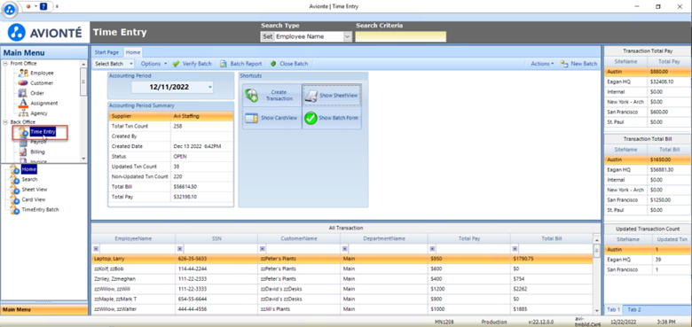This screenshot has width=692, height=327.
Task: Click the Main Menu bar at bottom left
Action: tap(44, 310)
